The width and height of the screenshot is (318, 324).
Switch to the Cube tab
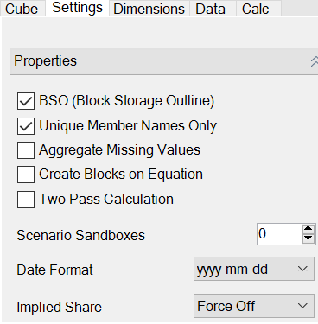[22, 9]
